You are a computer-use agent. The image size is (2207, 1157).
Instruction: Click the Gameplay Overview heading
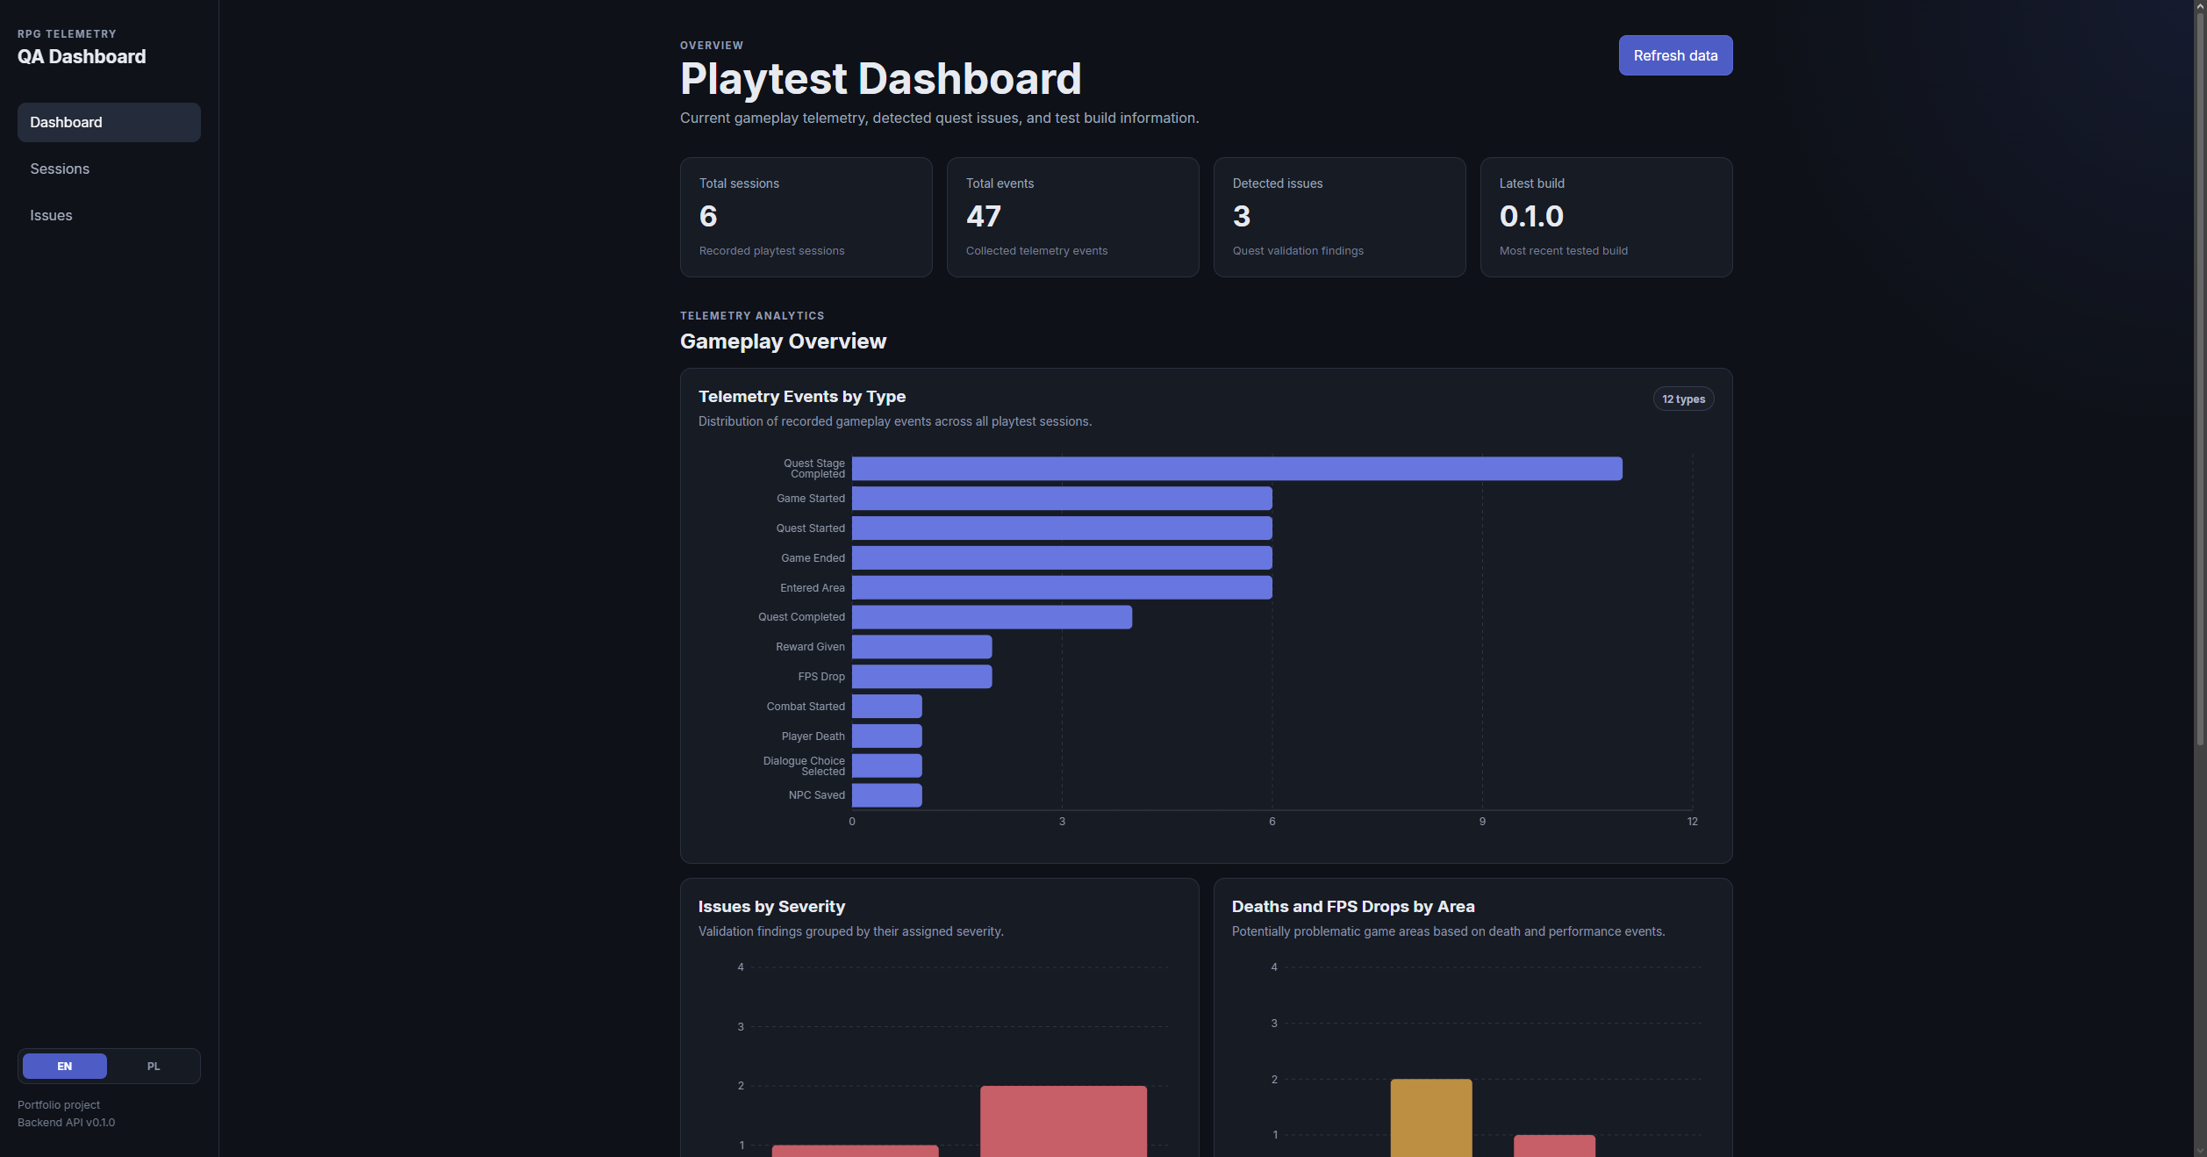pos(783,341)
